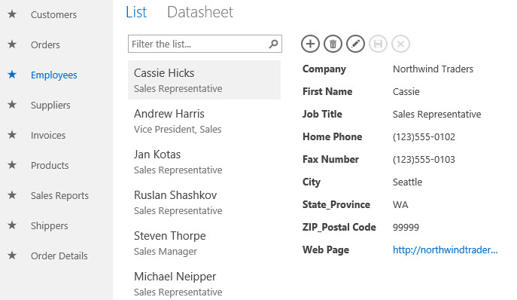Go to Invoices in the sidebar
Viewport: 517px width, 300px height.
coord(48,136)
